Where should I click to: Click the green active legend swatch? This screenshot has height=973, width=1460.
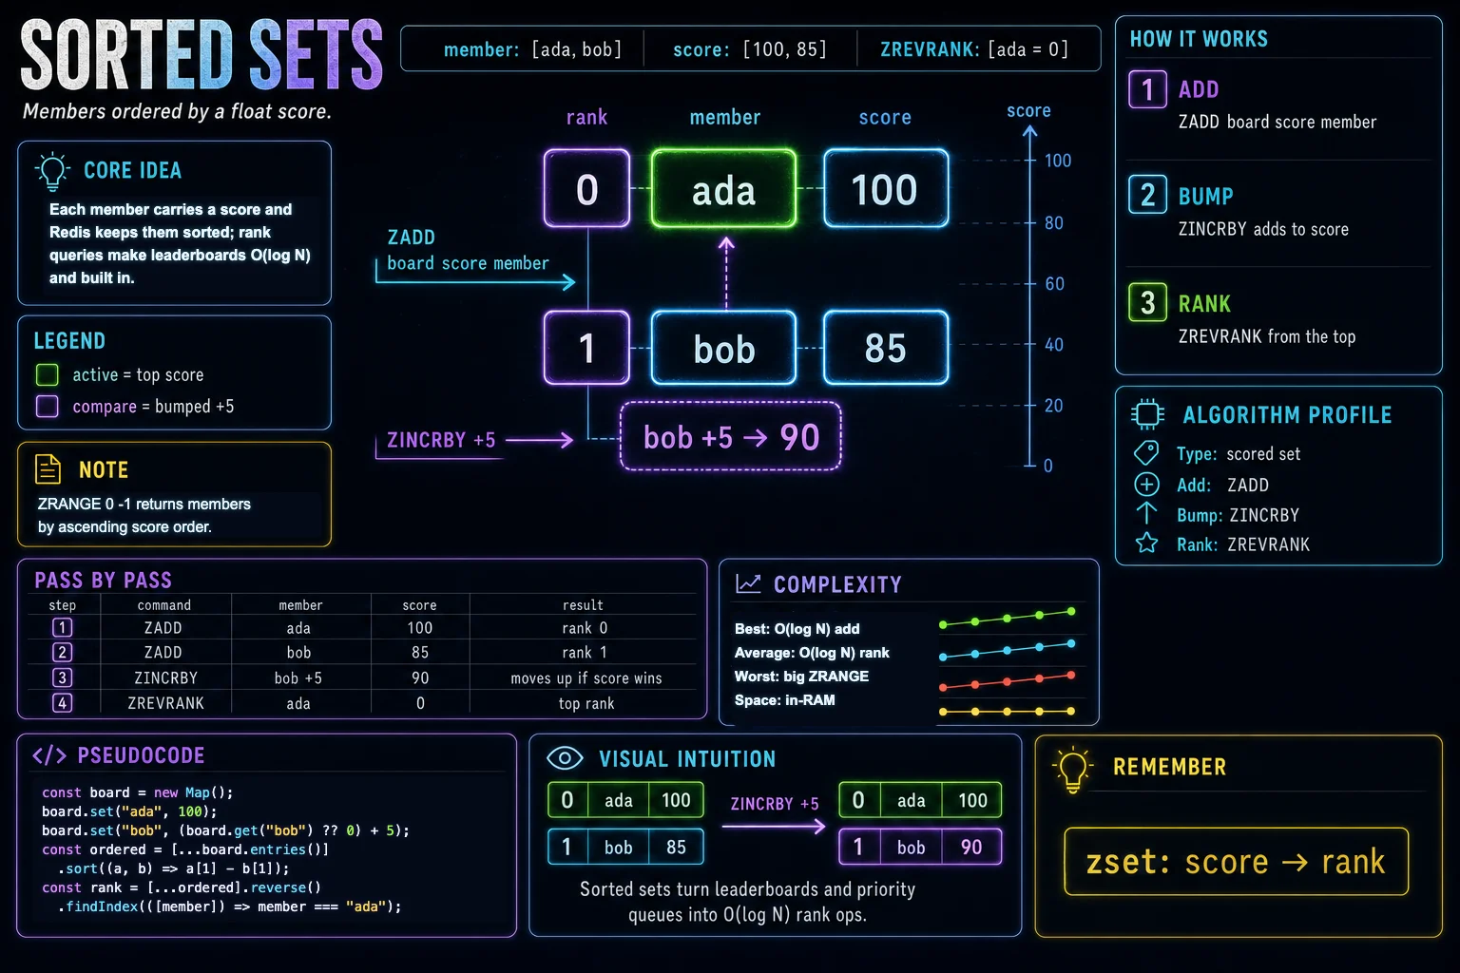48,374
